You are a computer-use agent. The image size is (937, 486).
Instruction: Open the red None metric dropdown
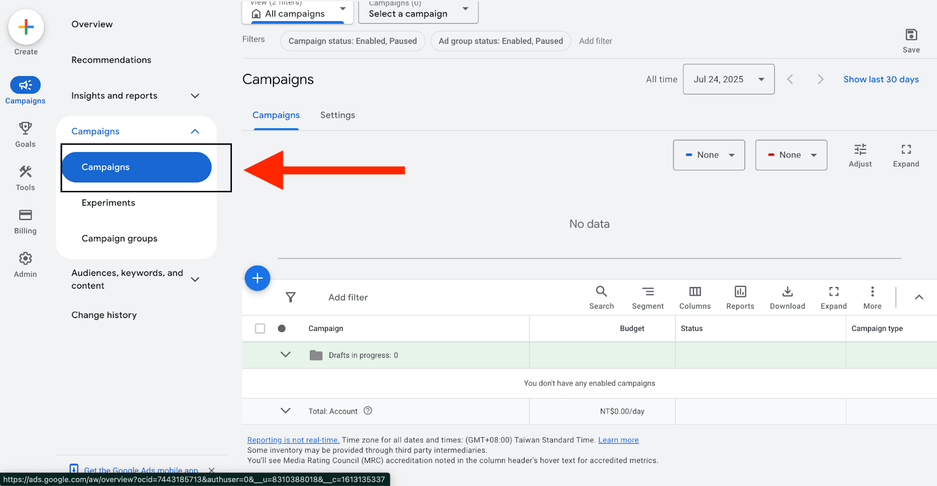(x=791, y=155)
